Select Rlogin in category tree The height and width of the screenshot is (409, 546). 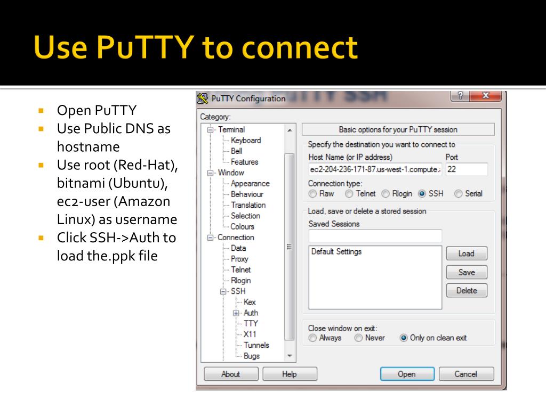click(x=240, y=281)
